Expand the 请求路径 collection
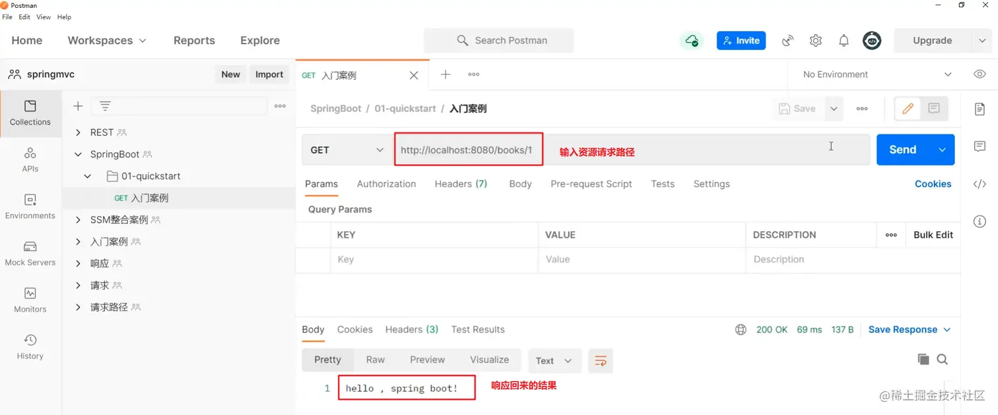Screen dimensions: 998x415 [78, 307]
